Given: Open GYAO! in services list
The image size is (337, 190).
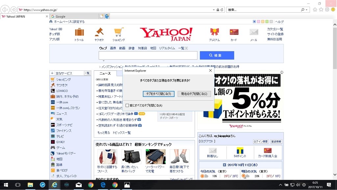Looking at the screenshot, I should (61, 142).
